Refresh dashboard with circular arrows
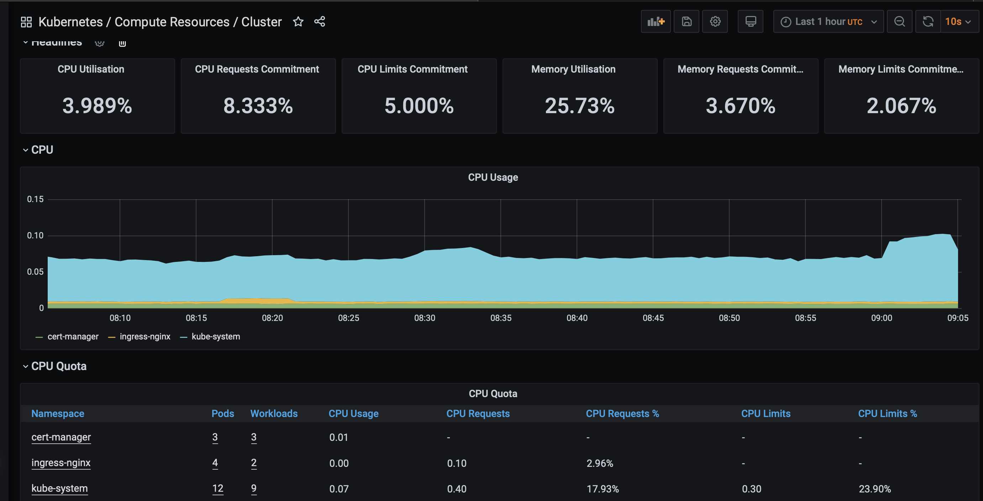 (928, 22)
